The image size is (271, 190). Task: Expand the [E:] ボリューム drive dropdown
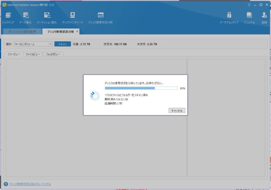tap(50, 44)
